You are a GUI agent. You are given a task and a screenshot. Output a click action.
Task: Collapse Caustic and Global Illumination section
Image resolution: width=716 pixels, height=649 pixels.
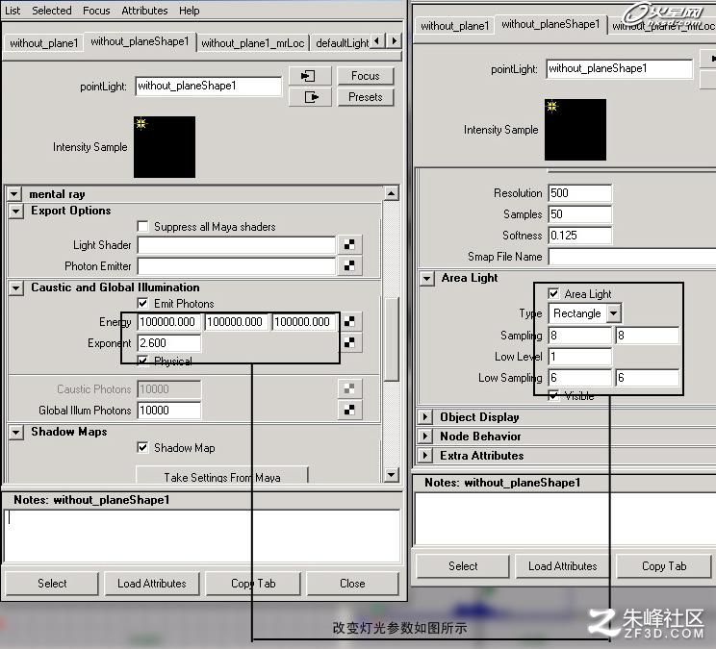[16, 287]
